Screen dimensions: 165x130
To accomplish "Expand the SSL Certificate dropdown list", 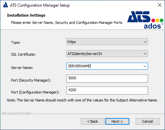I will click(107, 54).
